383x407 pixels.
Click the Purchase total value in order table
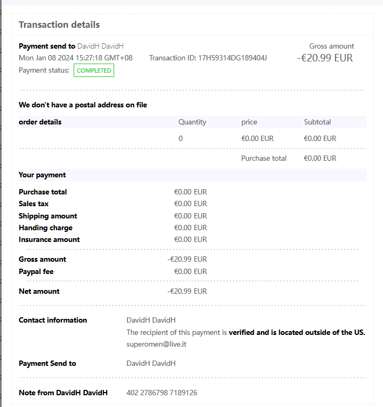[320, 158]
